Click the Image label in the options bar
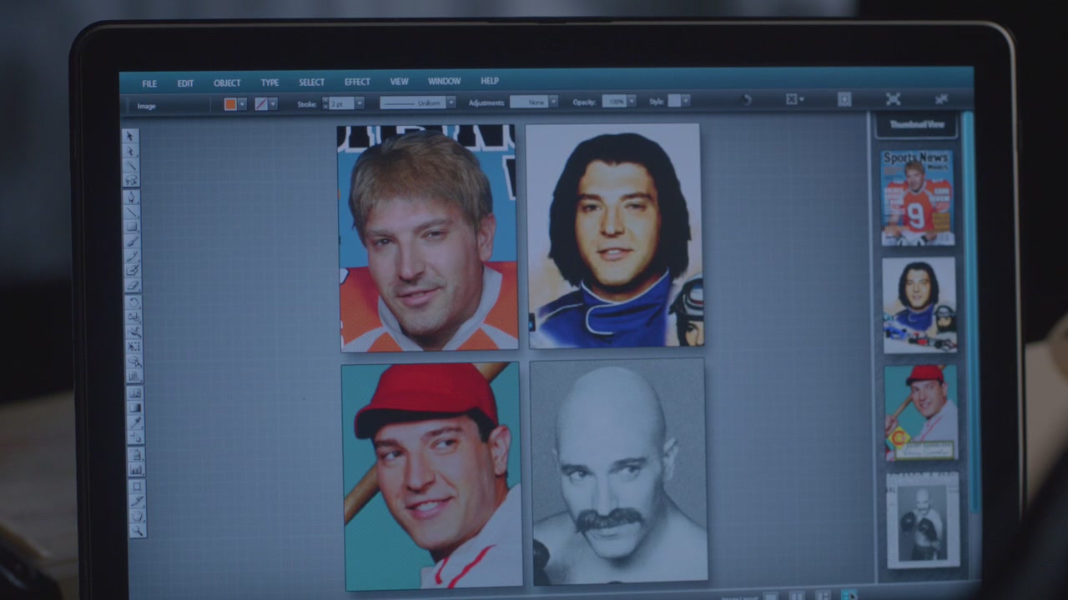The width and height of the screenshot is (1068, 600). tap(147, 107)
